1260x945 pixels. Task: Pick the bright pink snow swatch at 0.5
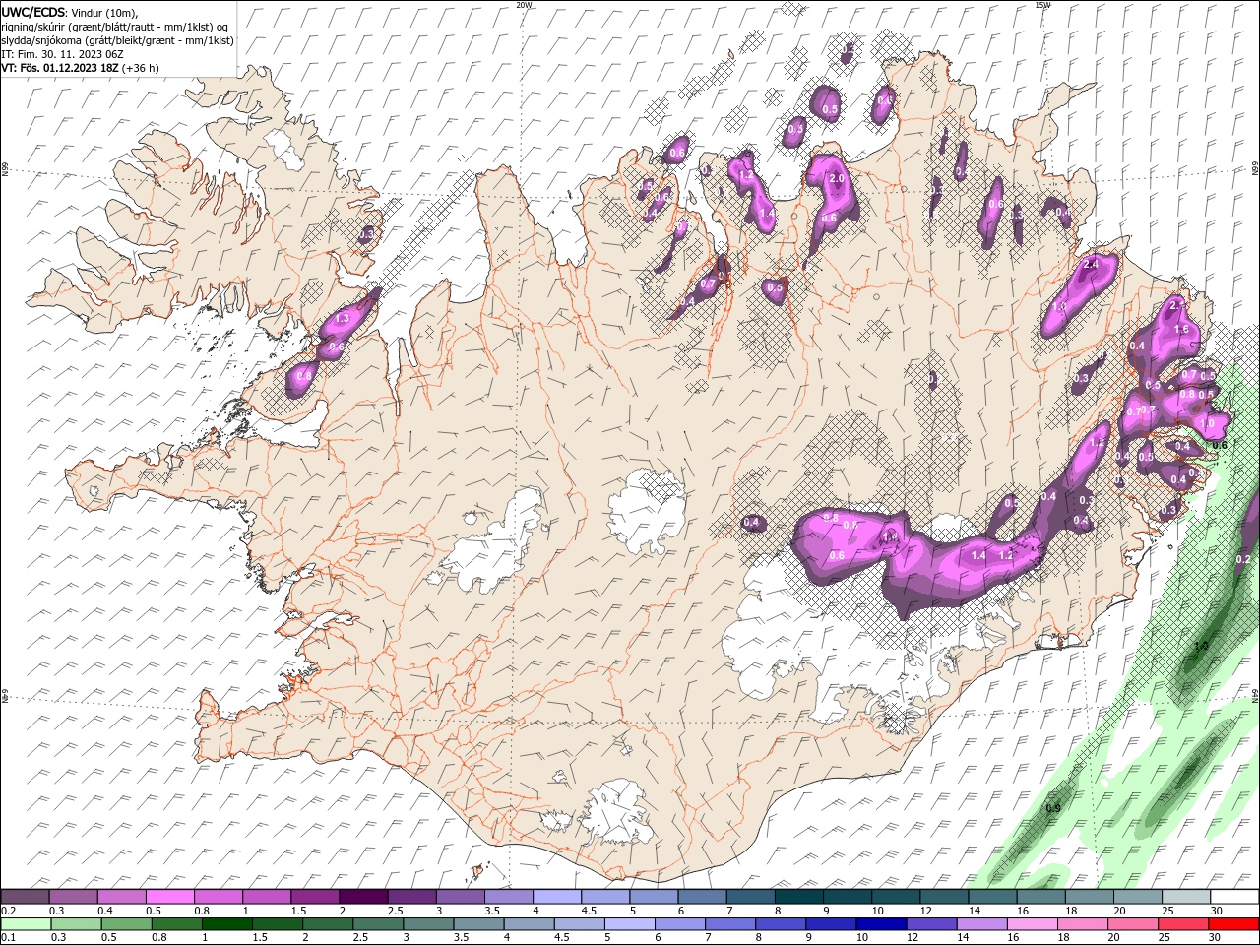click(169, 897)
